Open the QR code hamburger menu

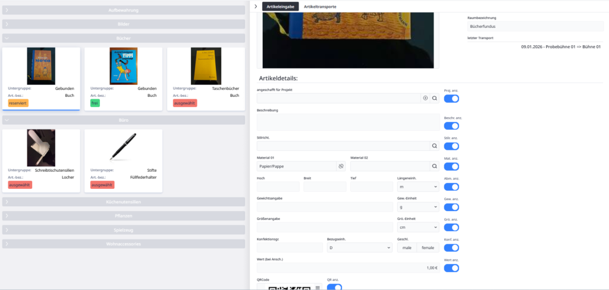(x=318, y=288)
